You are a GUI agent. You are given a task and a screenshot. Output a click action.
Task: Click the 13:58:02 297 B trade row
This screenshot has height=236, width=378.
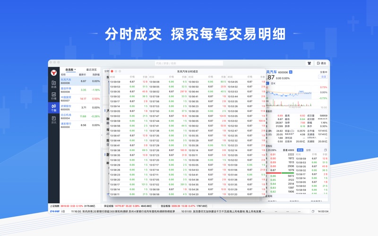point(168,92)
